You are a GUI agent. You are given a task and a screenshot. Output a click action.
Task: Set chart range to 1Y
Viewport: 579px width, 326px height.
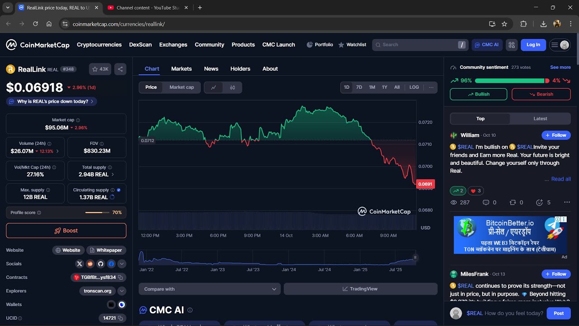384,87
